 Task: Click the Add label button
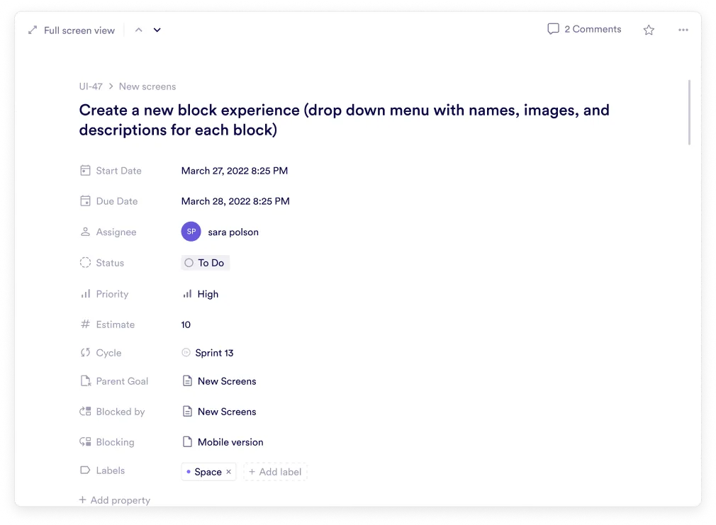pos(275,472)
